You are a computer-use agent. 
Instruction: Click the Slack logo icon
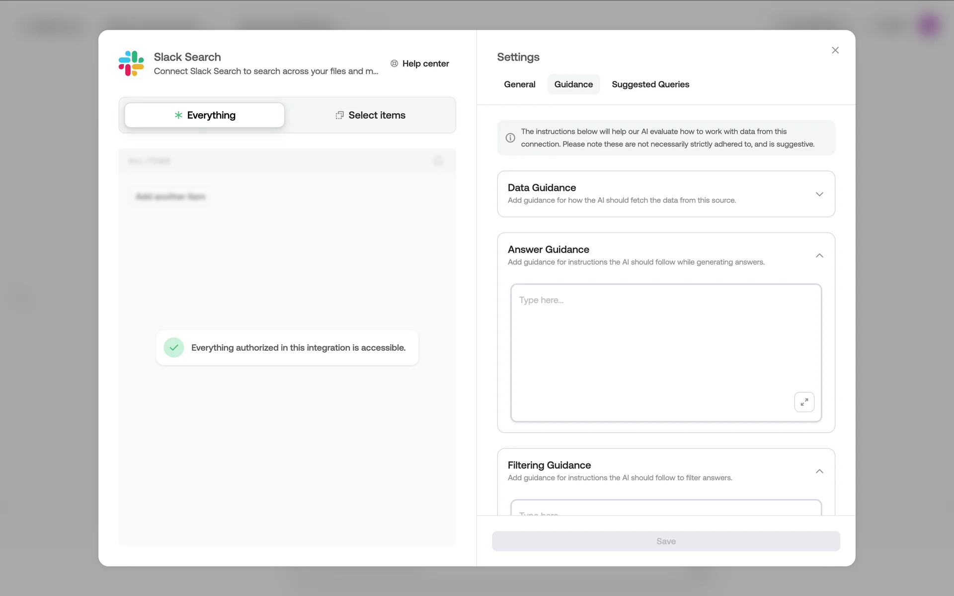point(131,64)
